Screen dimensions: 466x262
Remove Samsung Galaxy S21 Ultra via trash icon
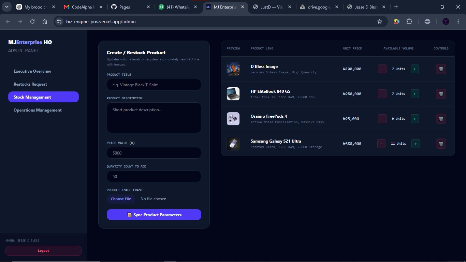click(x=441, y=144)
